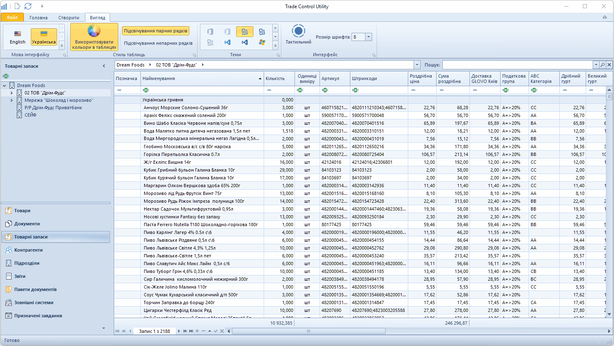Expand the Мережа "Шоколад і морозиво" node
The height and width of the screenshot is (346, 614).
(11, 100)
